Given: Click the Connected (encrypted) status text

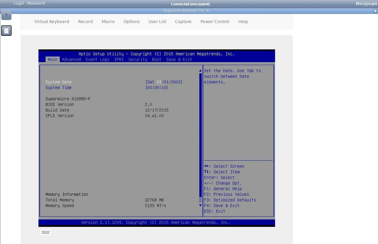Looking at the screenshot, I should 190,4.
